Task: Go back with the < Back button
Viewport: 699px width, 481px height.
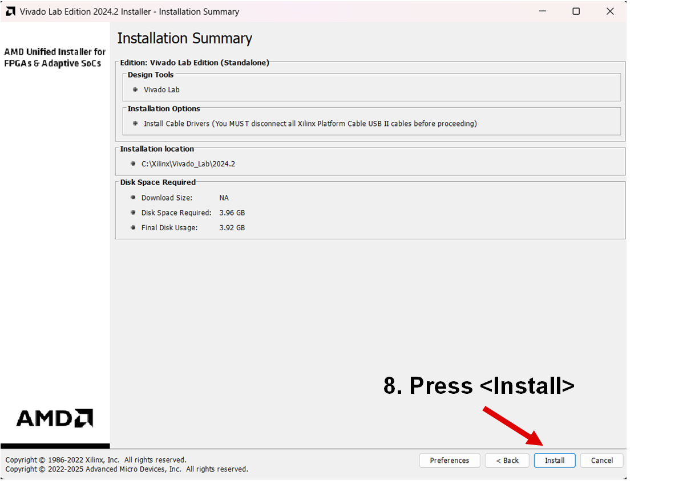Action: pyautogui.click(x=507, y=460)
